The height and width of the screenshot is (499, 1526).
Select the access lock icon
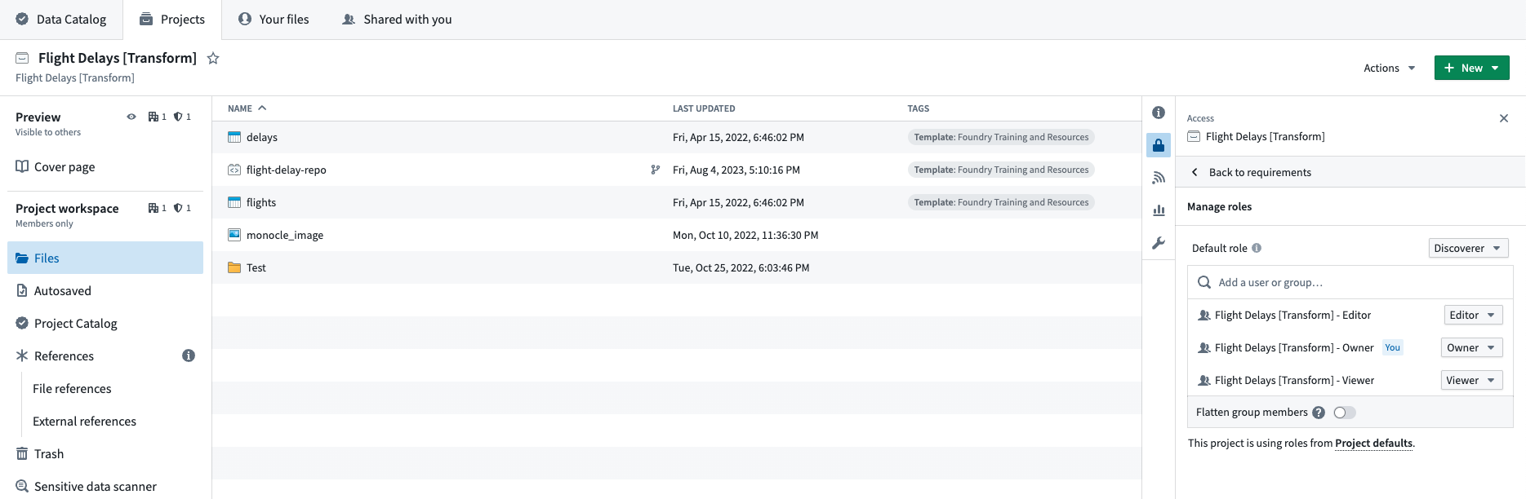coord(1159,145)
